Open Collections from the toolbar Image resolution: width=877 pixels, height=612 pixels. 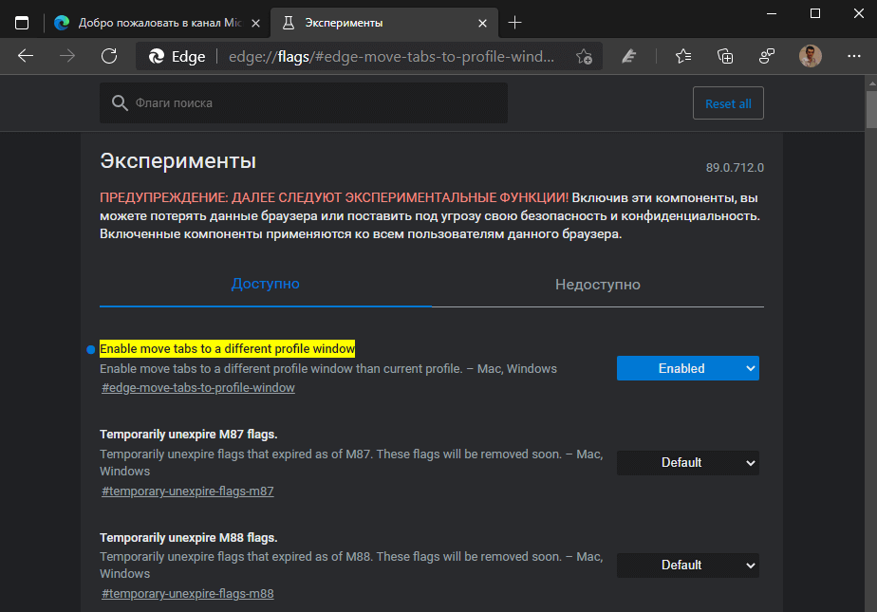[x=724, y=56]
